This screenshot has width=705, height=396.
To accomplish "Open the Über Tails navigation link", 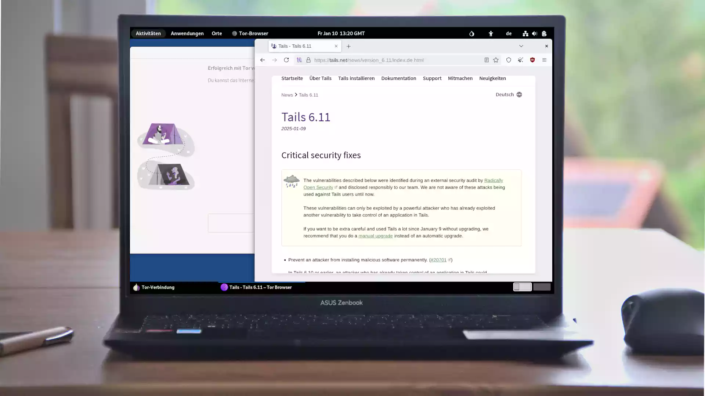I will click(320, 78).
